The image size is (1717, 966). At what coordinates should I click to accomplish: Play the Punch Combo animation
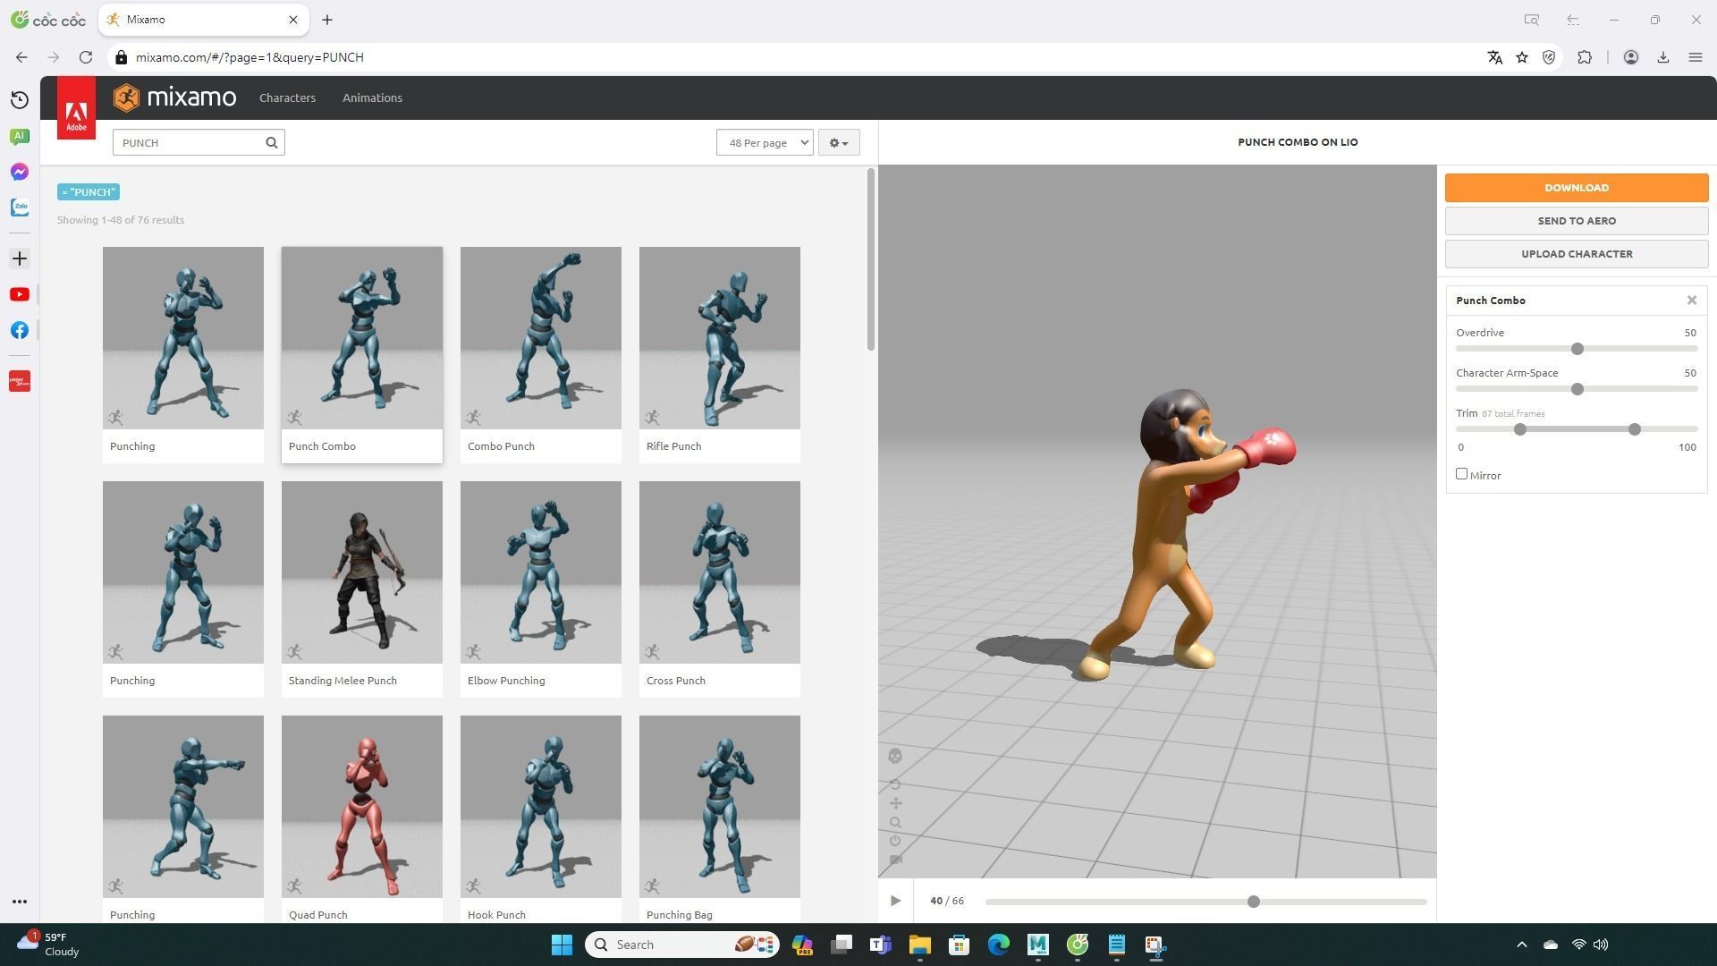click(895, 901)
